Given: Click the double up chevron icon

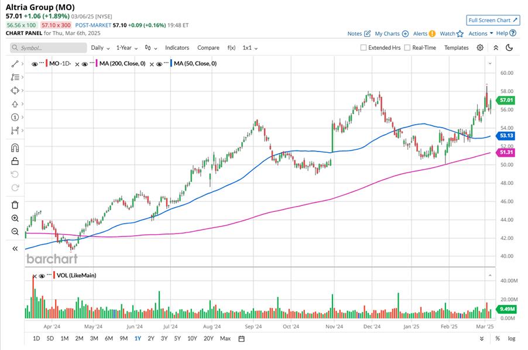Looking at the screenshot, I should 496,47.
